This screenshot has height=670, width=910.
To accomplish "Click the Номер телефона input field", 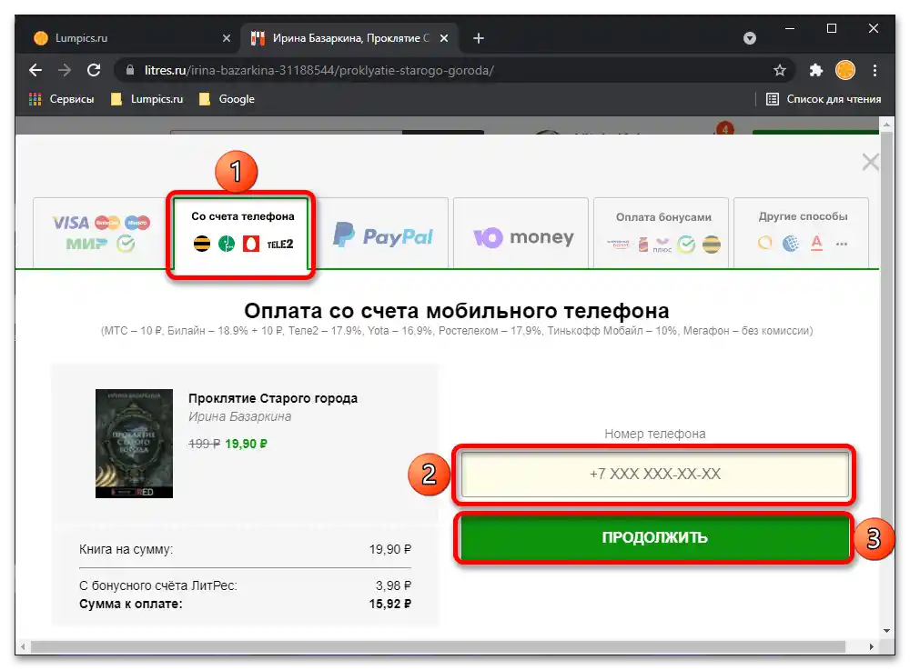I will tap(654, 475).
